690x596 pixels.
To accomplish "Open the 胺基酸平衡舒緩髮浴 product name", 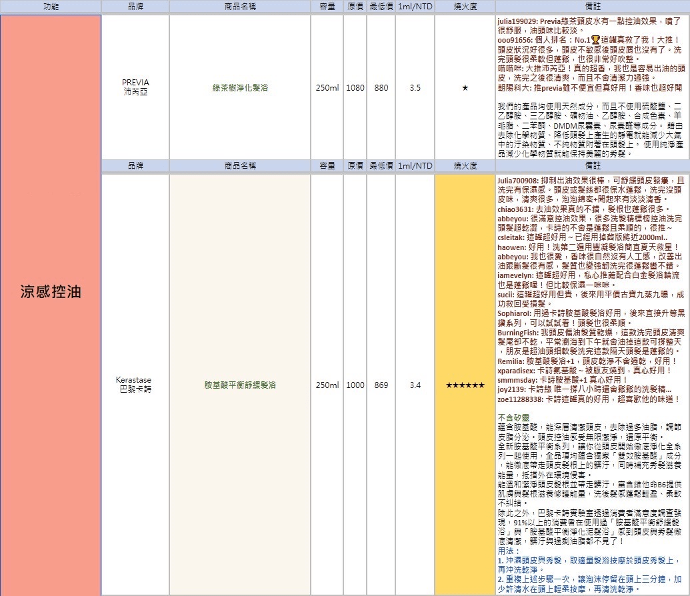I will (240, 385).
